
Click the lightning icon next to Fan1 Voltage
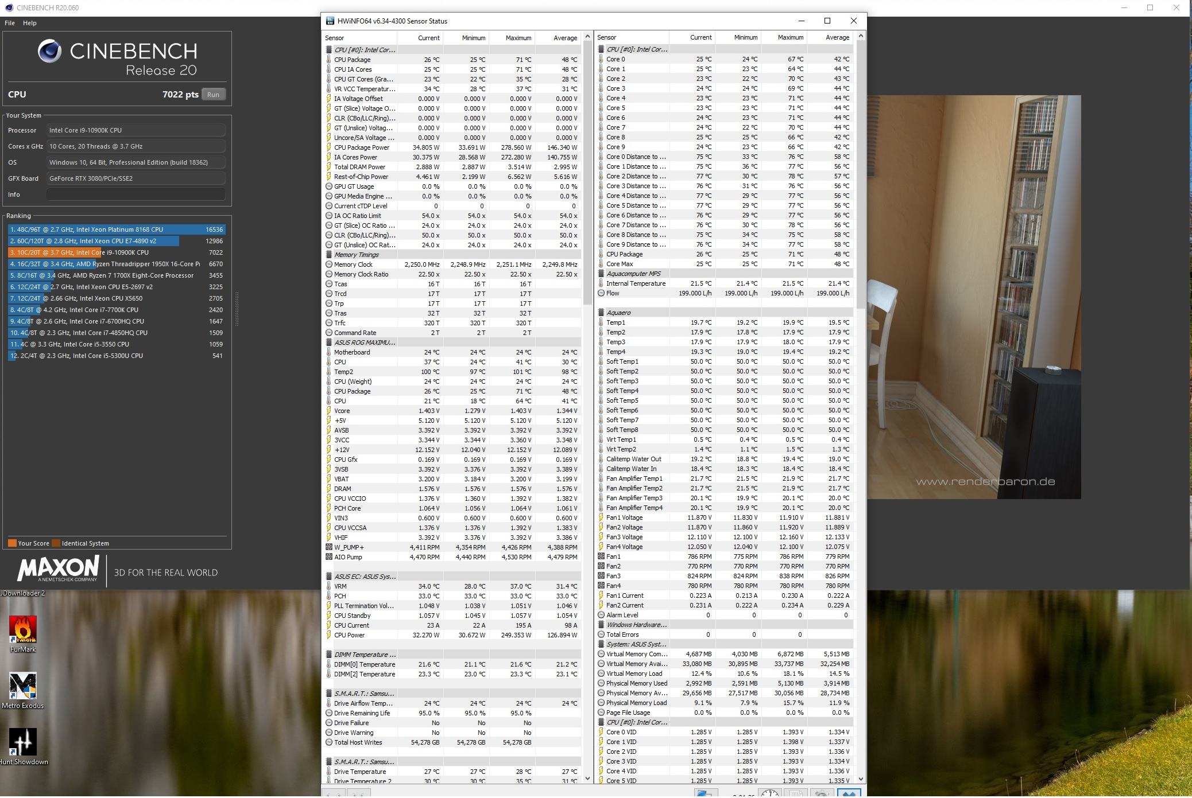pos(601,517)
